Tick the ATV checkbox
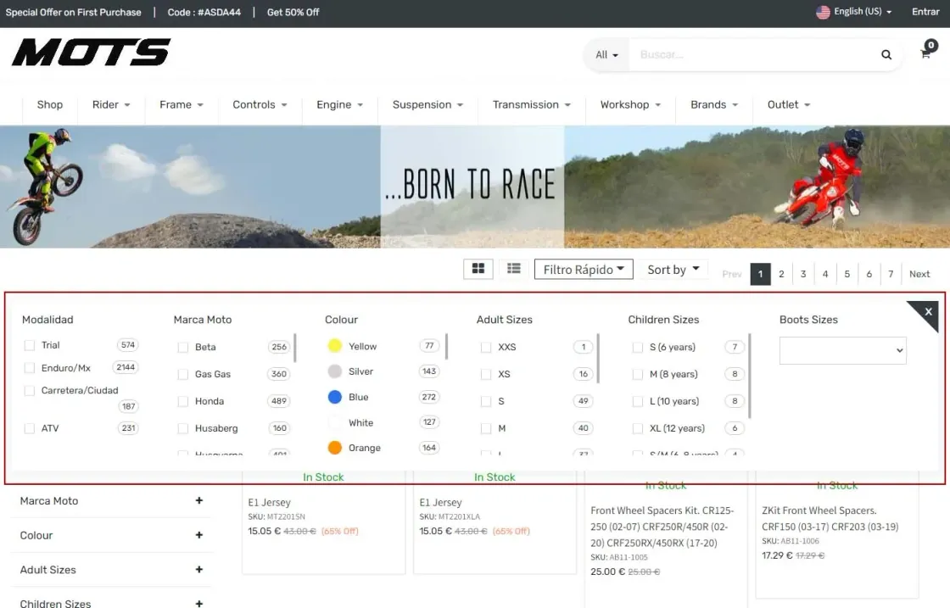Image resolution: width=950 pixels, height=608 pixels. [x=29, y=428]
